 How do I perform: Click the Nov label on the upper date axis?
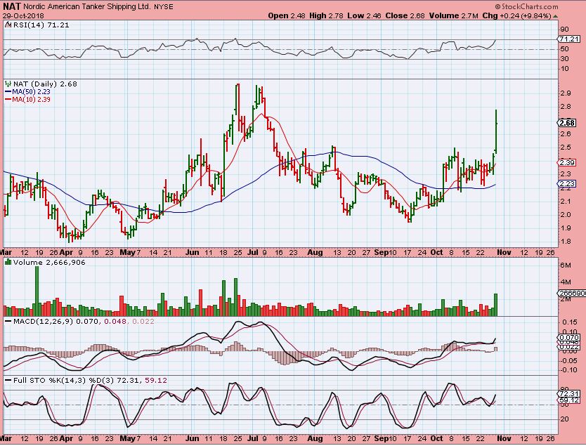504,252
